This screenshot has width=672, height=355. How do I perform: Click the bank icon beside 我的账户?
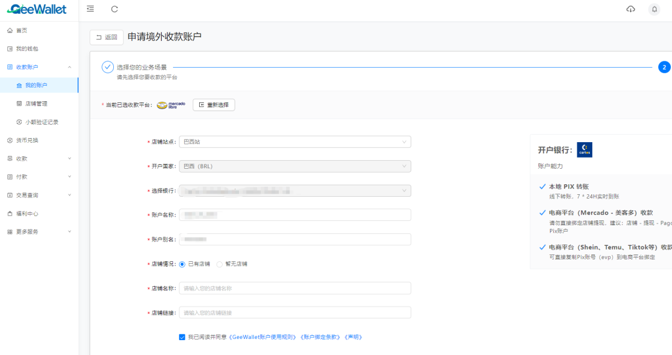[x=19, y=86]
